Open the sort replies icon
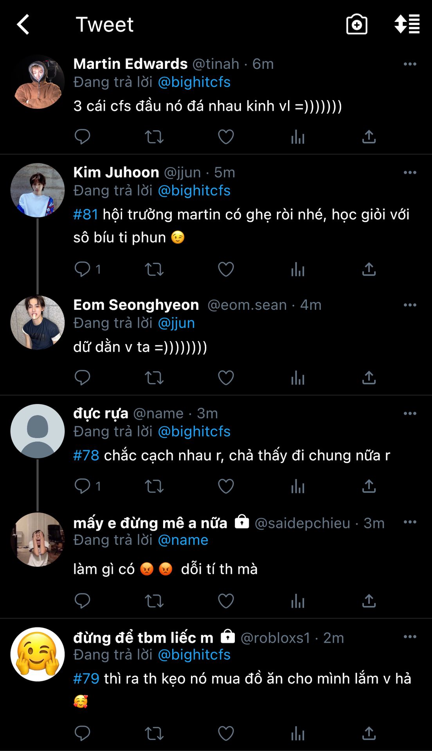This screenshot has width=432, height=751. 407,24
